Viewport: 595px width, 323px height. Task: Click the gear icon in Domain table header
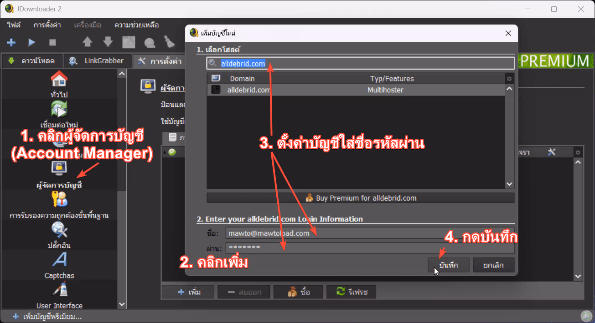coord(509,79)
